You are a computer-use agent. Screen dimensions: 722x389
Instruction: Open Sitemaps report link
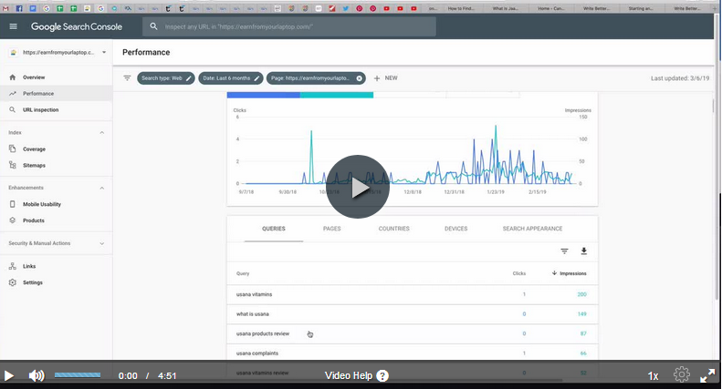[x=34, y=165]
